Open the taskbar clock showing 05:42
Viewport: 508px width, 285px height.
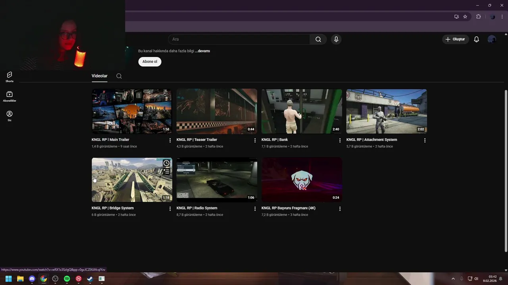[490, 279]
